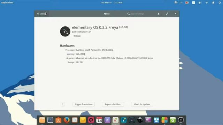Click the elementary OS logo in About

pyautogui.click(x=65, y=32)
